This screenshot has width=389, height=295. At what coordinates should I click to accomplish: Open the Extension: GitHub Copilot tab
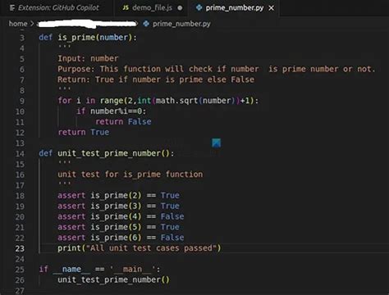54,8
